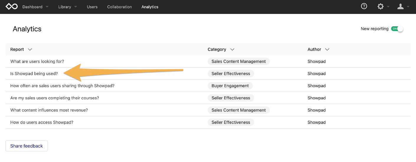Expand the Library menu arrow
Screen dimensions: 416x162
coord(76,7)
